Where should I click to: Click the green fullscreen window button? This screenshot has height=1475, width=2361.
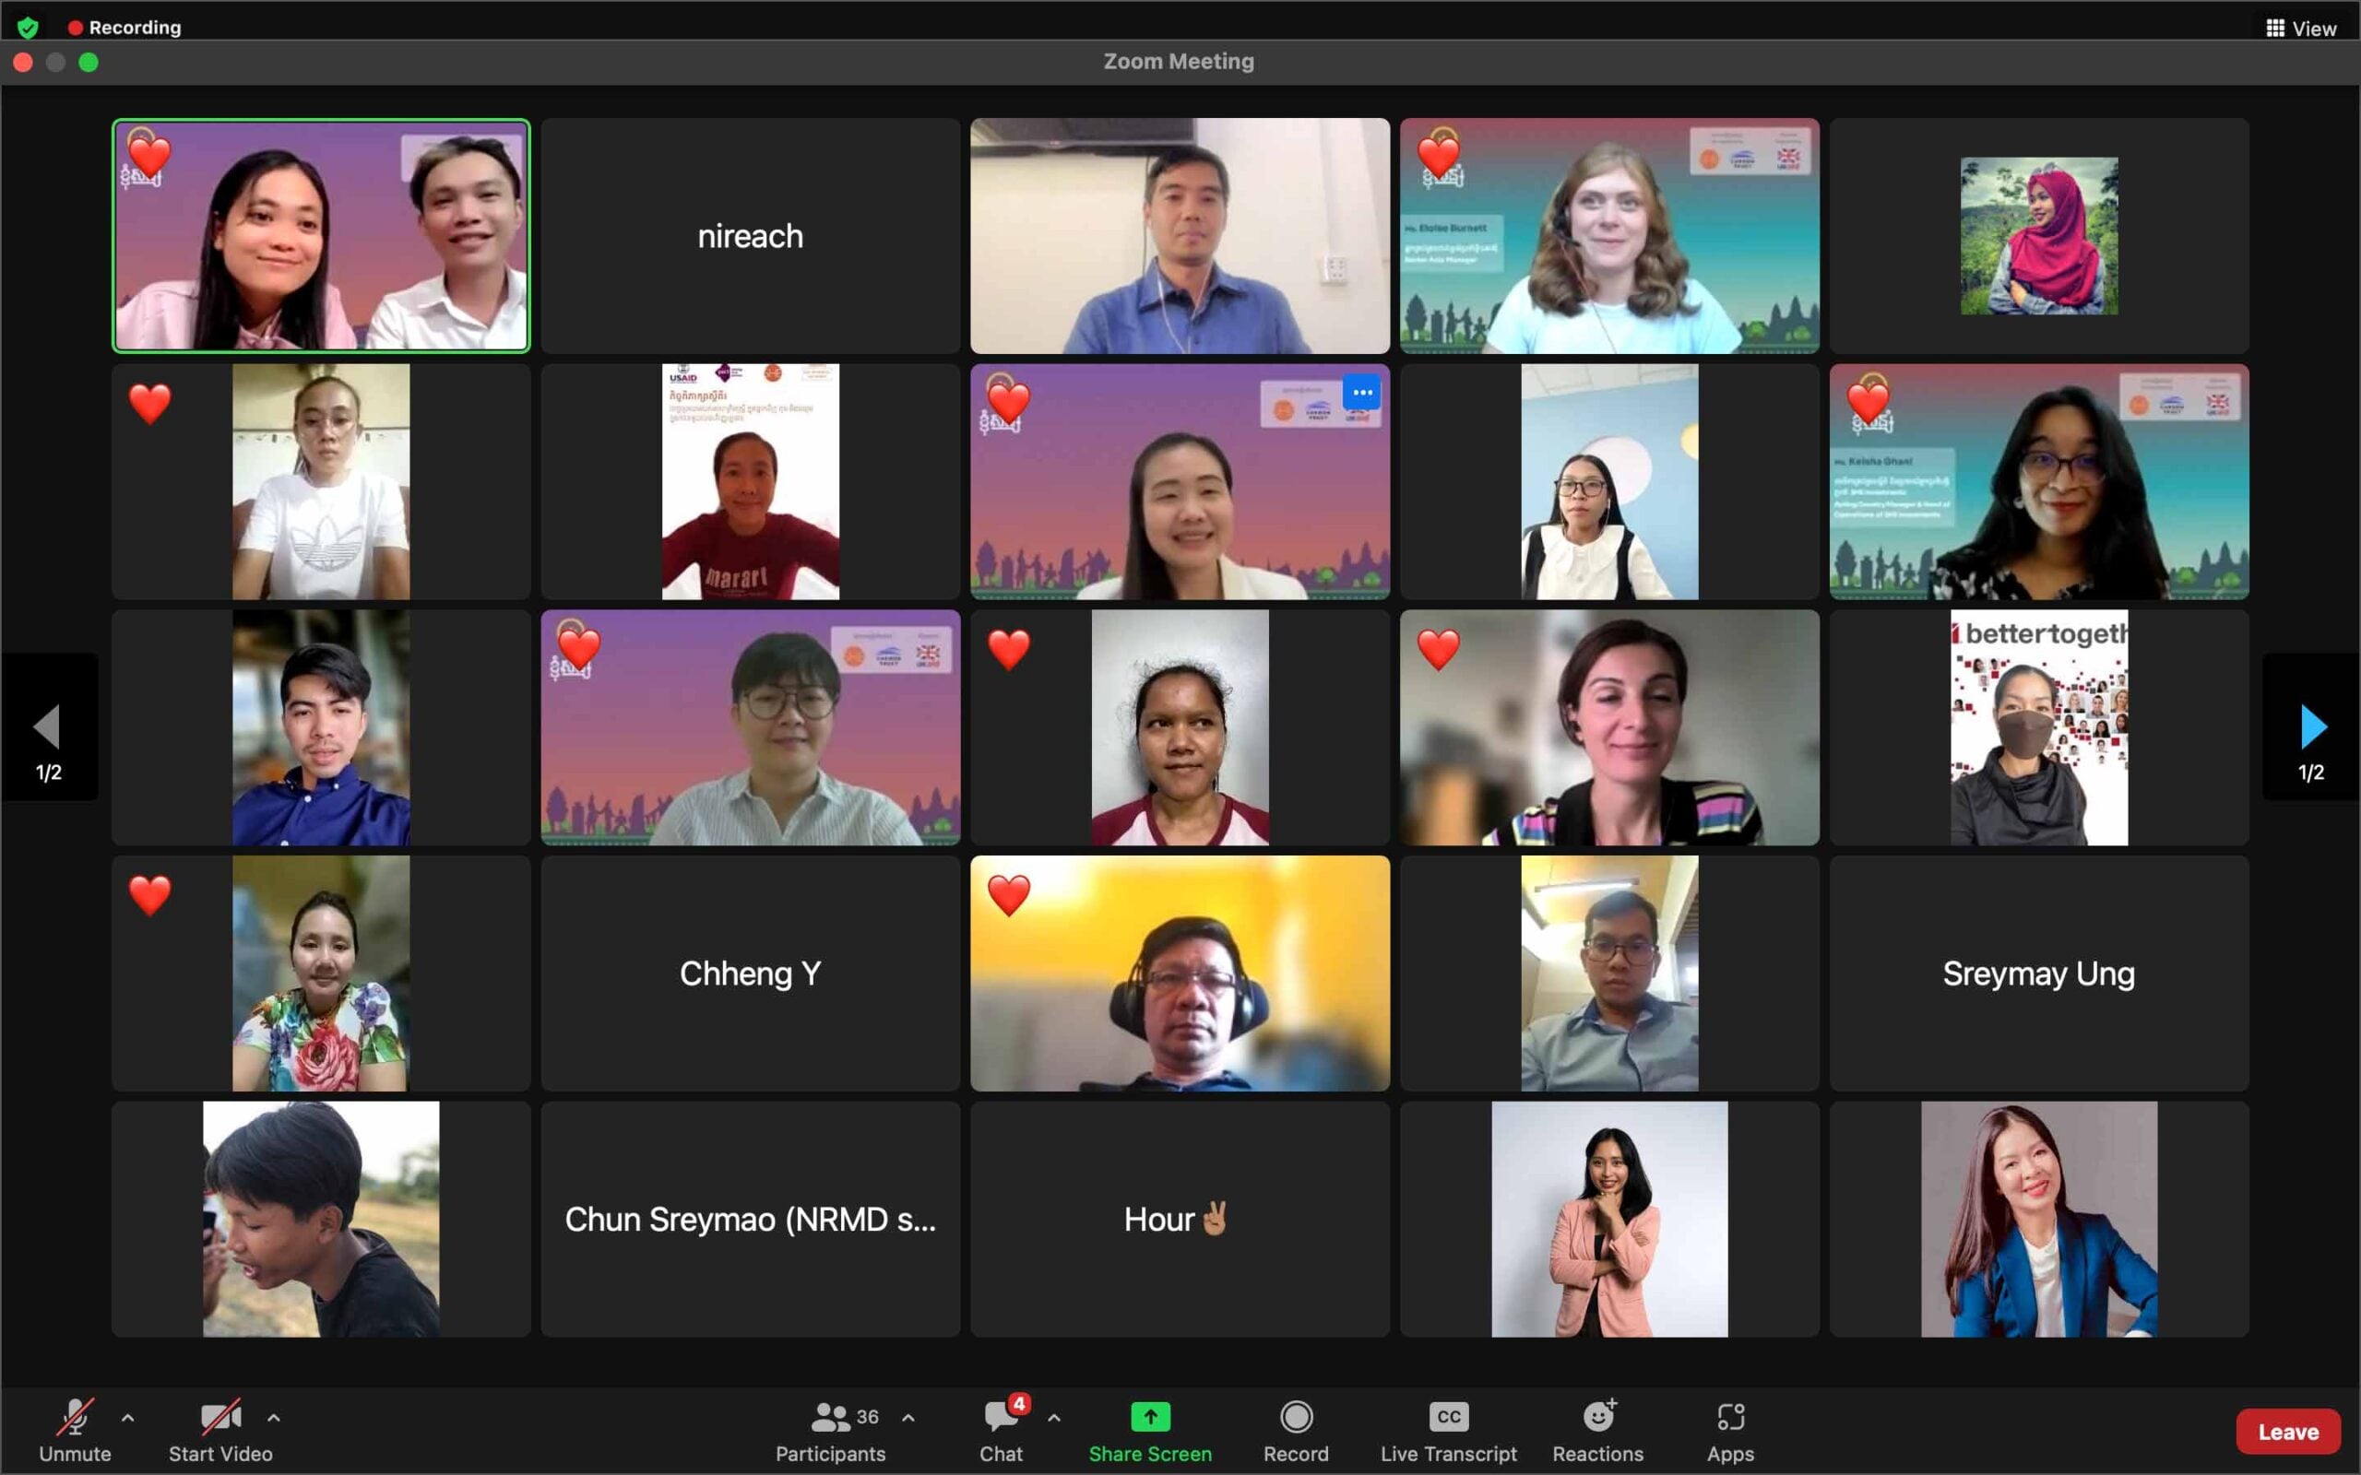click(x=89, y=63)
